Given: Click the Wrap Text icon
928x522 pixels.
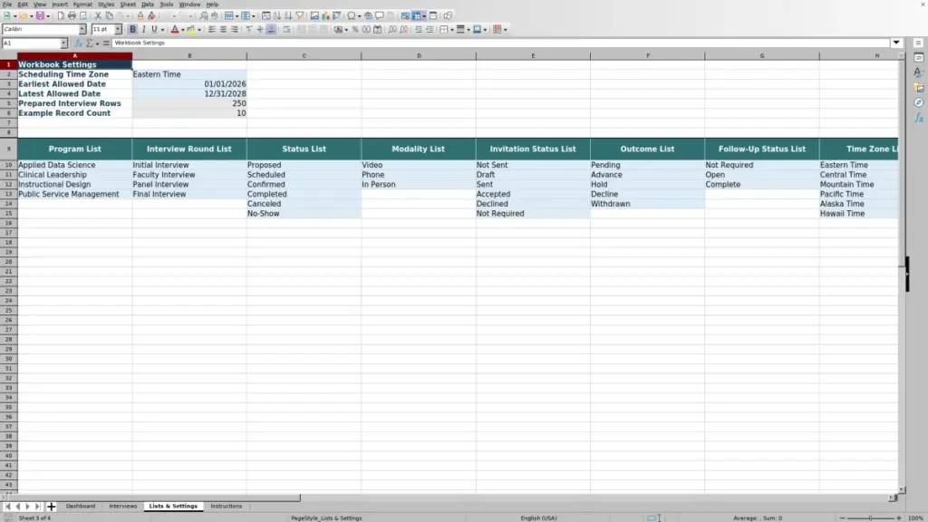Looking at the screenshot, I should 286,30.
